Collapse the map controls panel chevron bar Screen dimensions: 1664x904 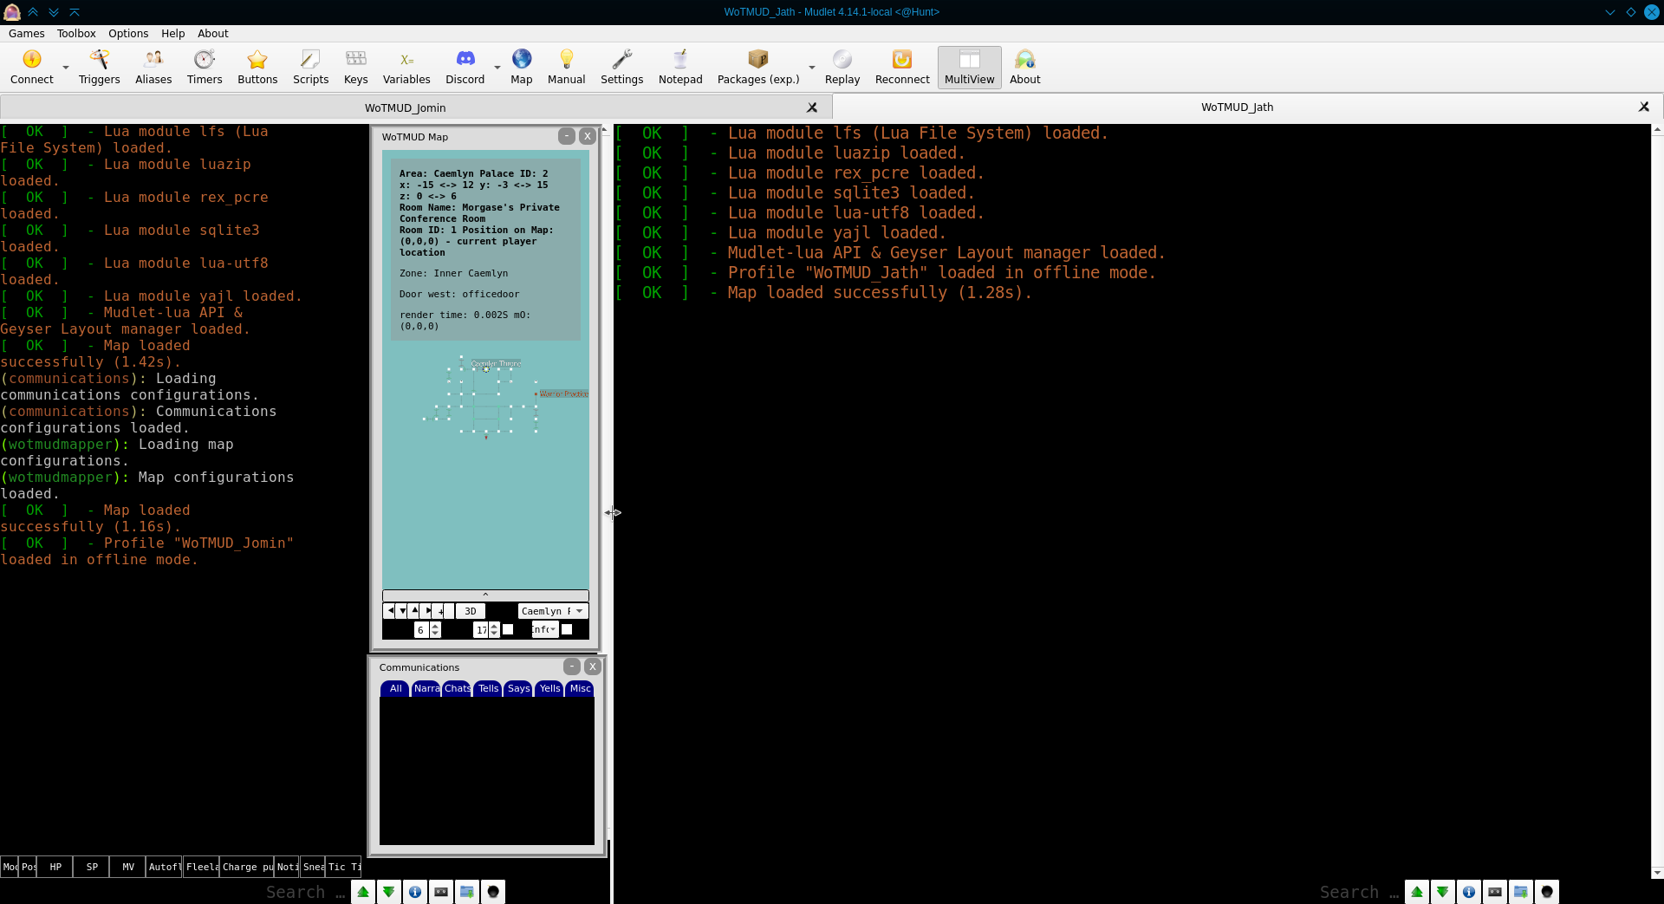[x=485, y=595]
